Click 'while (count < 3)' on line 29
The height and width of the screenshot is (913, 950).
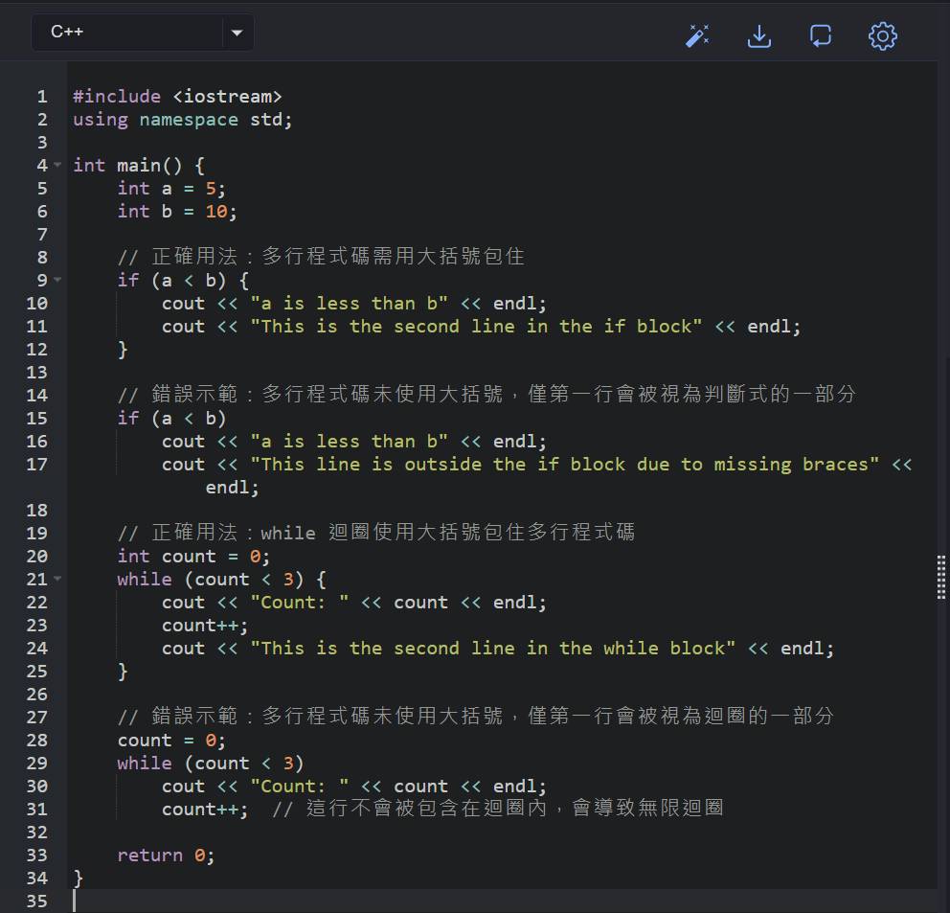click(x=211, y=764)
